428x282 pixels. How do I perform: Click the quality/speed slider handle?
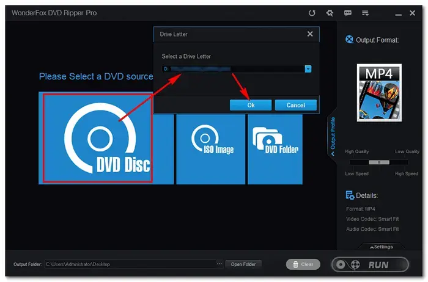(379, 162)
